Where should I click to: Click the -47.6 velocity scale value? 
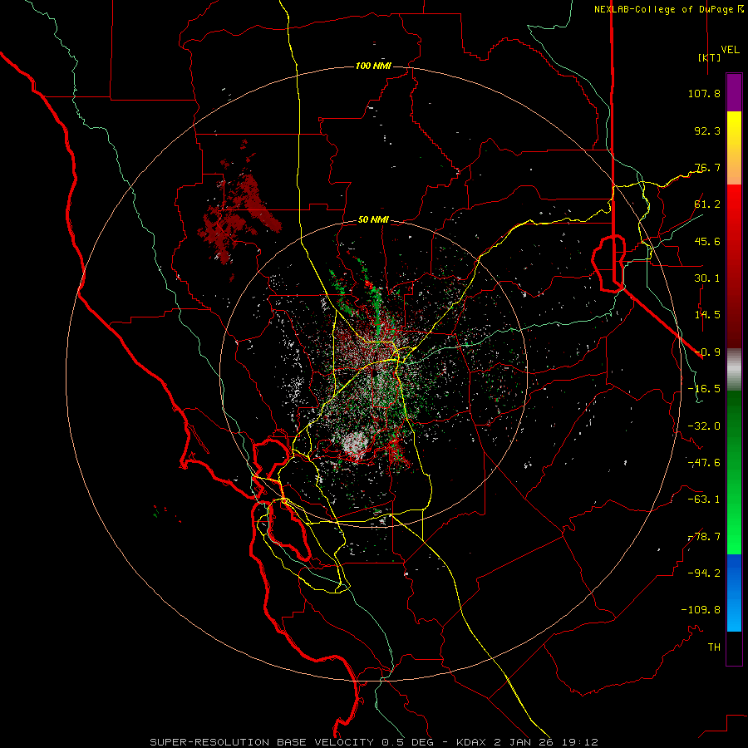704,463
